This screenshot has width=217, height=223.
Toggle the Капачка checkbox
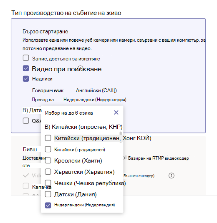[26, 186]
